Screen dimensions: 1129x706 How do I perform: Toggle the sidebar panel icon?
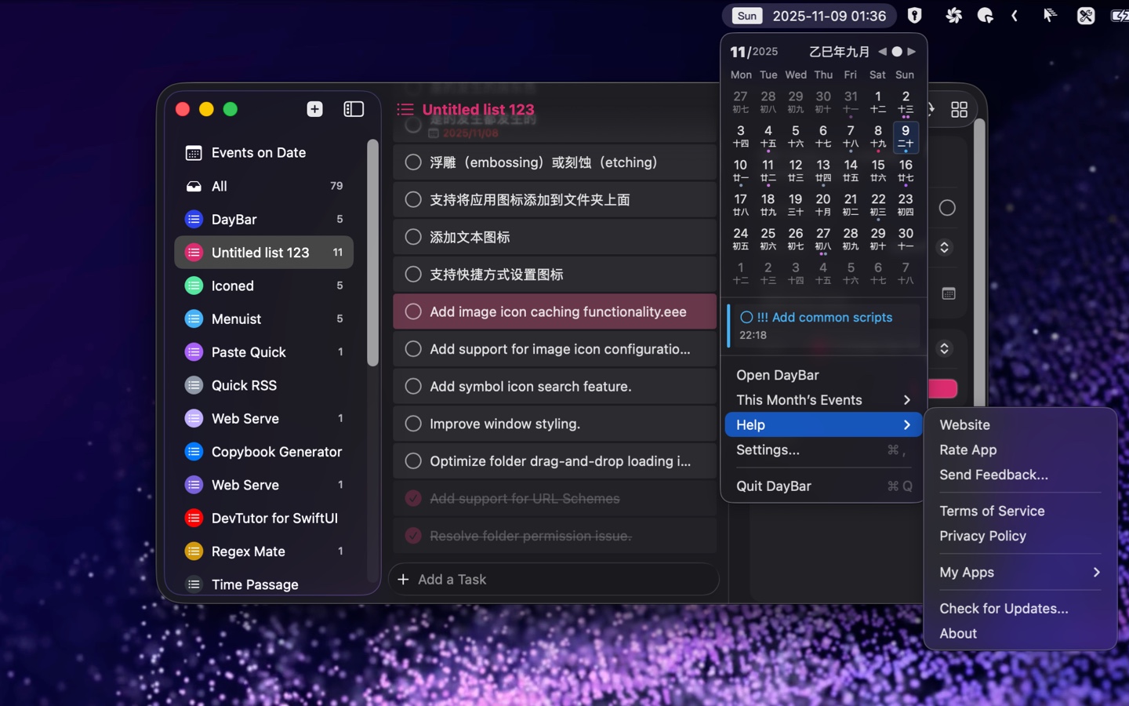pos(354,109)
